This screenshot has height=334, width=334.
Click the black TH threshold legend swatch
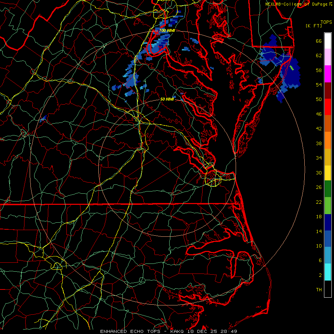pos(328,289)
